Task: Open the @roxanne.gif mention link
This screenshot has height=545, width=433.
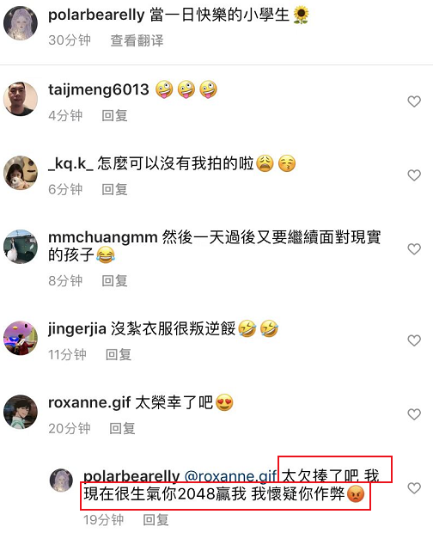Action: (x=230, y=476)
